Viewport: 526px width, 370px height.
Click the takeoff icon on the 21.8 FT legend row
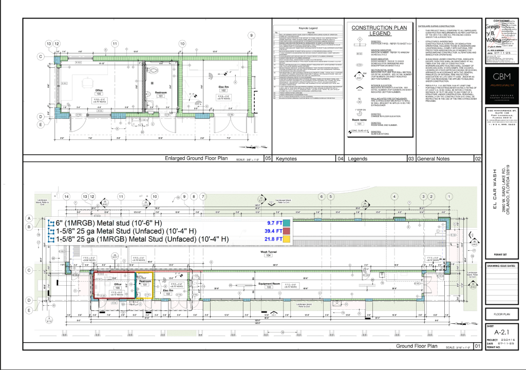pyautogui.click(x=50, y=239)
